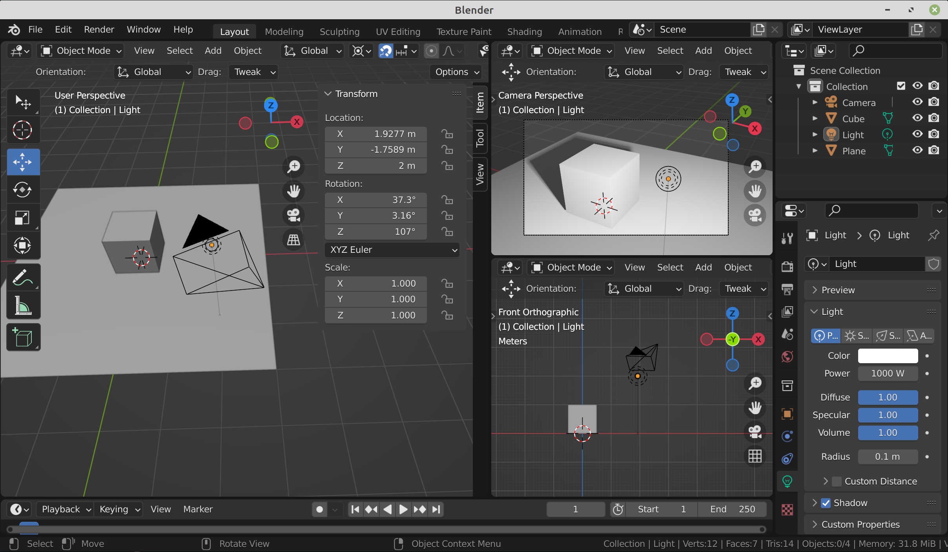948x552 pixels.
Task: Open the Render menu
Action: [99, 29]
